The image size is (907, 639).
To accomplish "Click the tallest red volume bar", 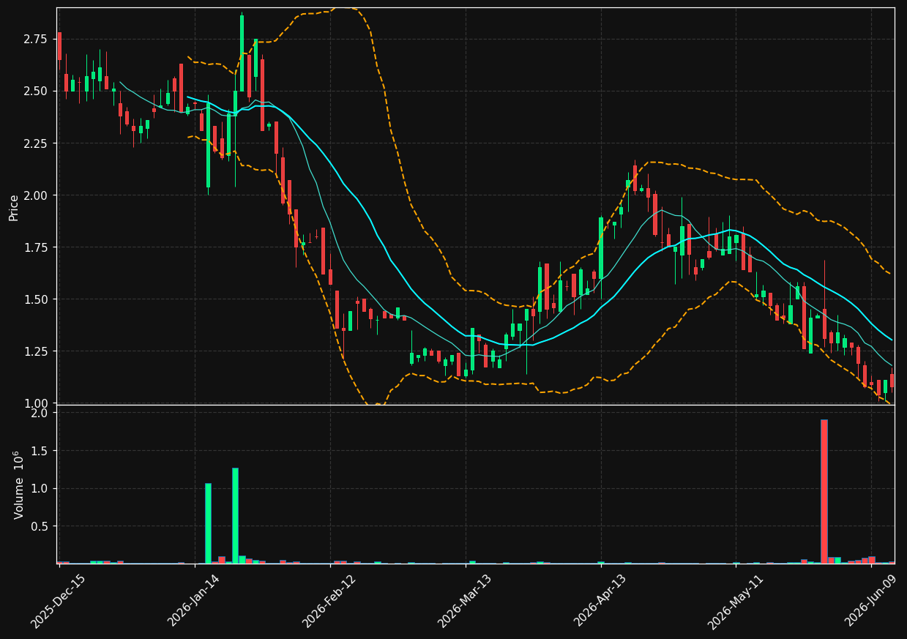I will (x=824, y=491).
